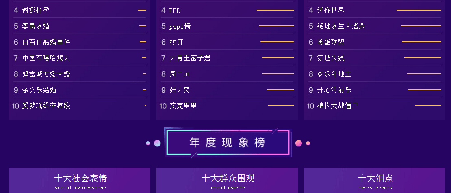This screenshot has height=193, width=451.
Task: Click 大胃王密子君 entry
Action: [227, 58]
